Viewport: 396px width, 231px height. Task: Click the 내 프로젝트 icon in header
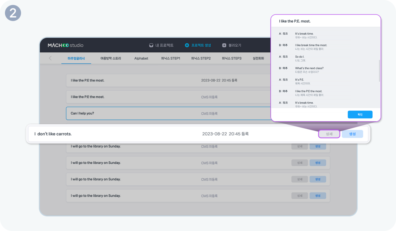[x=151, y=45]
